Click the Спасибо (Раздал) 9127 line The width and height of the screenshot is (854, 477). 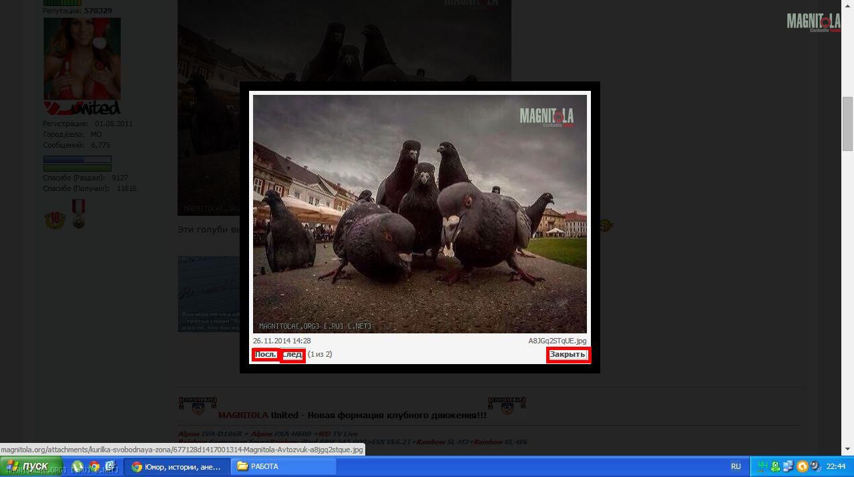coord(85,178)
